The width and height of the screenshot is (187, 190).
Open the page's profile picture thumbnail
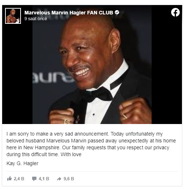click(x=13, y=16)
